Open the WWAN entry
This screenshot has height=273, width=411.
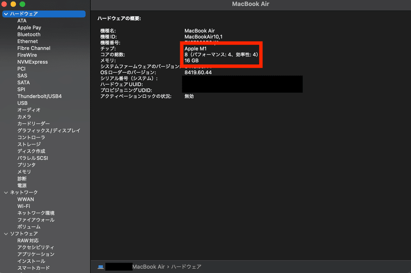(x=26, y=199)
